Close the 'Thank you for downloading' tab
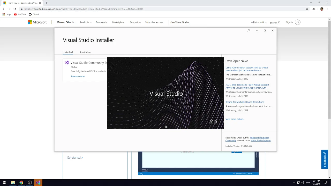The image size is (331, 186). [40, 3]
